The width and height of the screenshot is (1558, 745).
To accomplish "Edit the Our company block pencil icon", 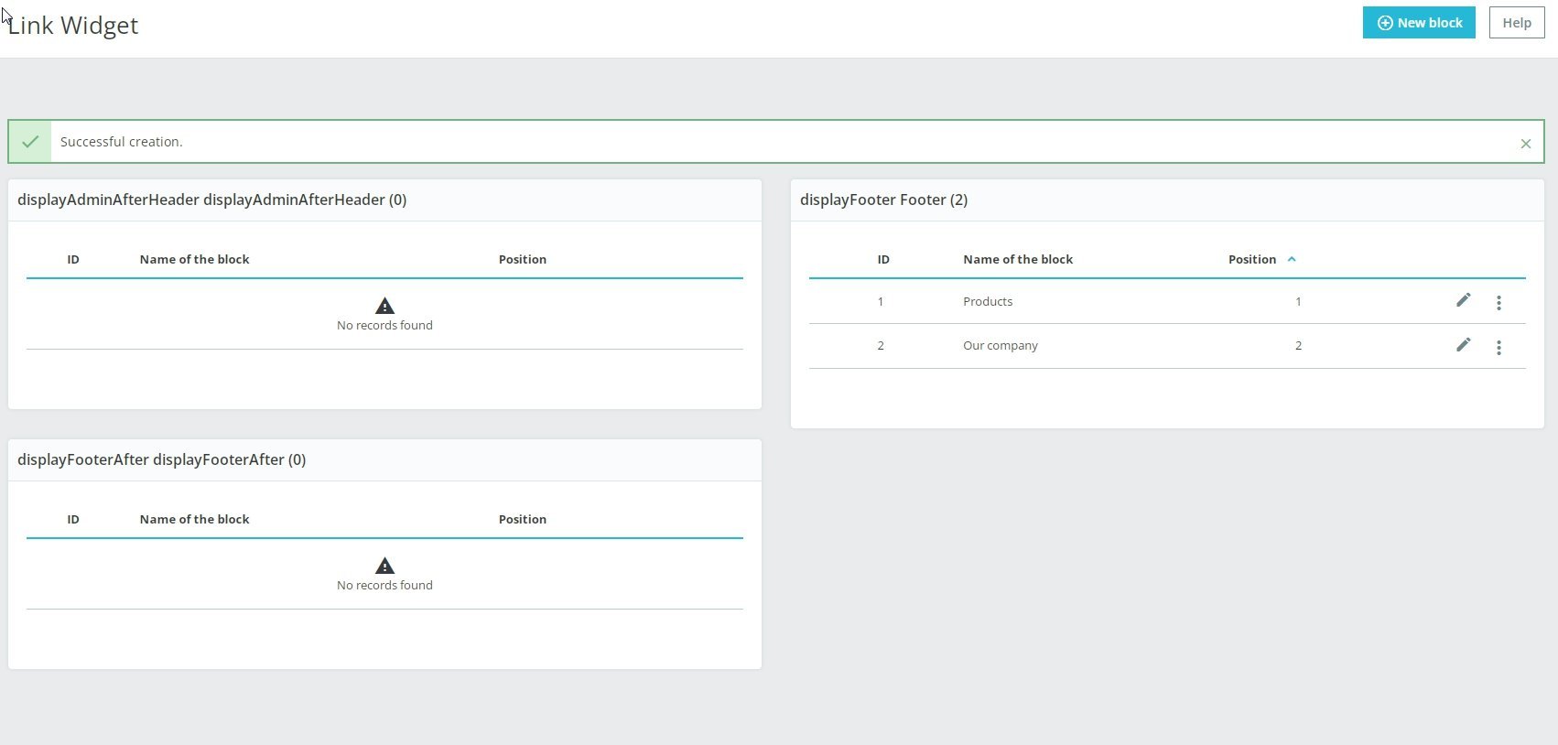I will point(1463,345).
